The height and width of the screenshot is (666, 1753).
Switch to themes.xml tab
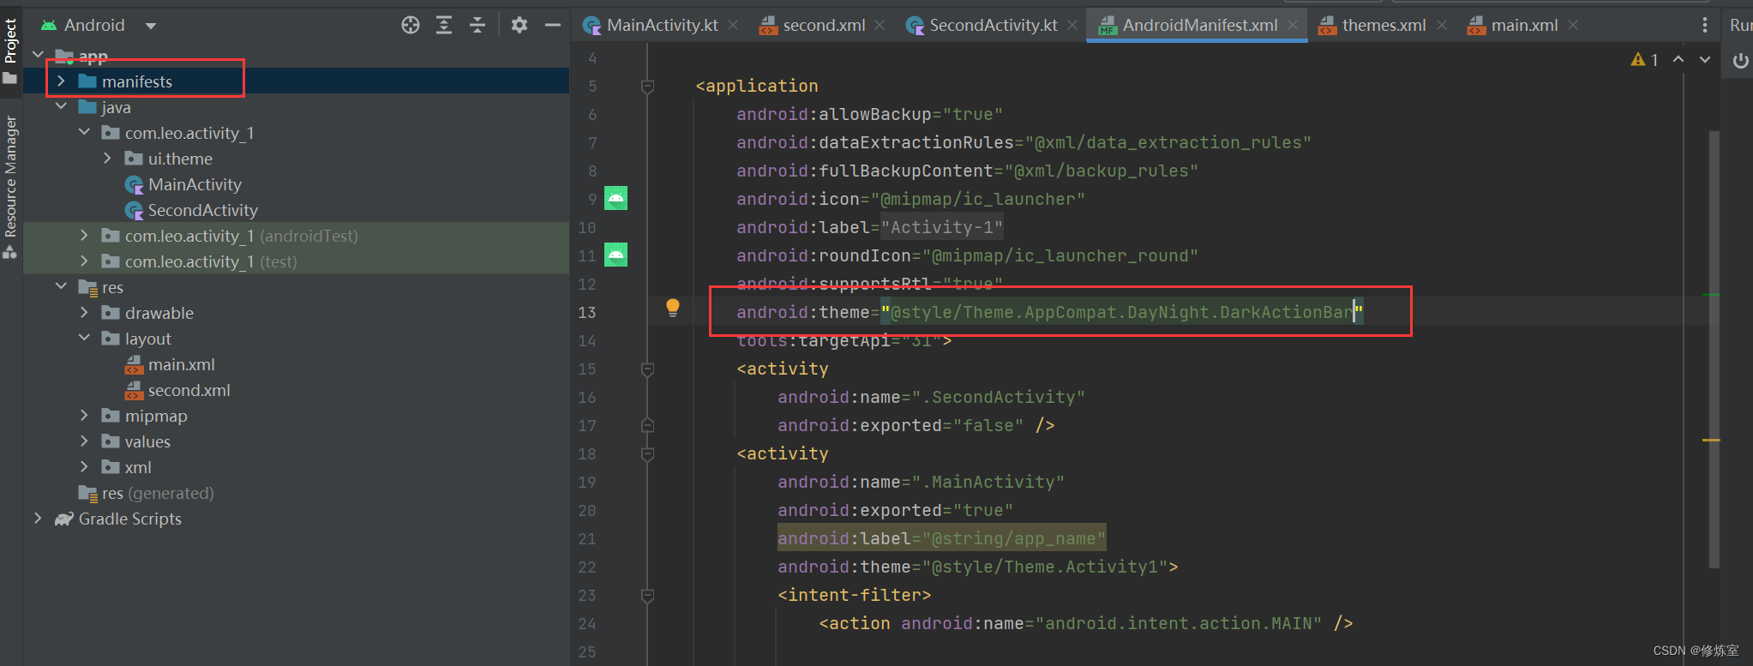(1384, 25)
